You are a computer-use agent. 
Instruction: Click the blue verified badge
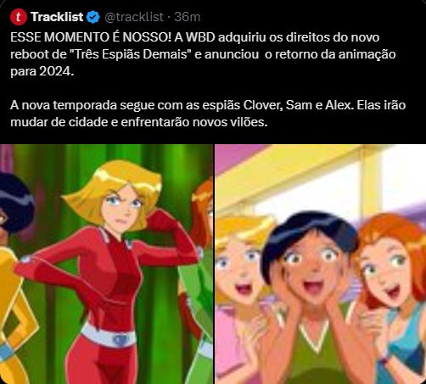coord(93,17)
